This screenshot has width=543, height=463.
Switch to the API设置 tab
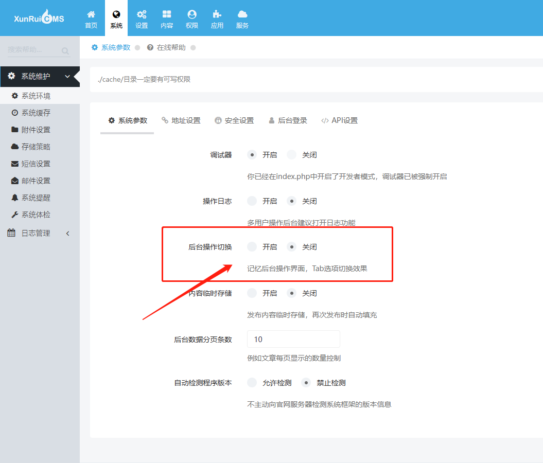340,120
